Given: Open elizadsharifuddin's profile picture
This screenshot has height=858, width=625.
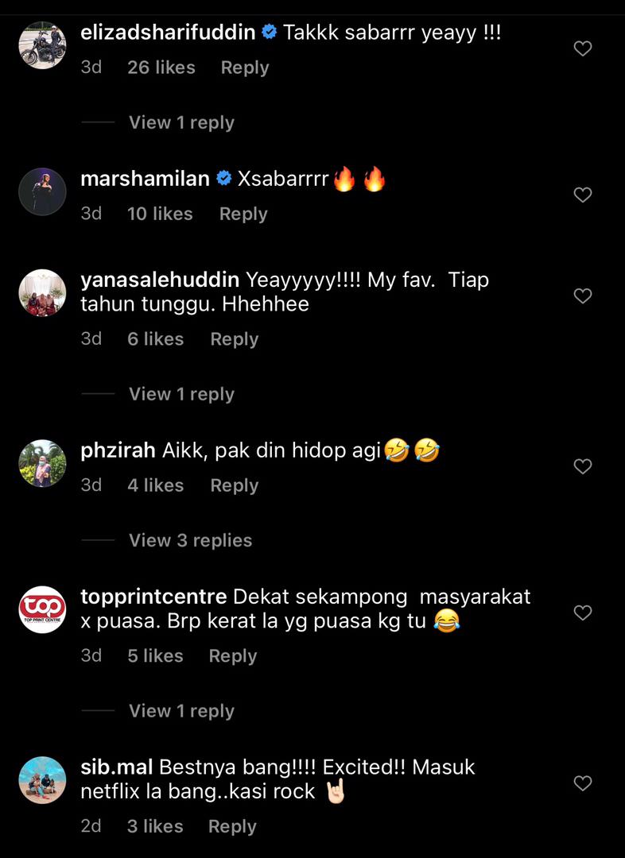Looking at the screenshot, I should [42, 45].
